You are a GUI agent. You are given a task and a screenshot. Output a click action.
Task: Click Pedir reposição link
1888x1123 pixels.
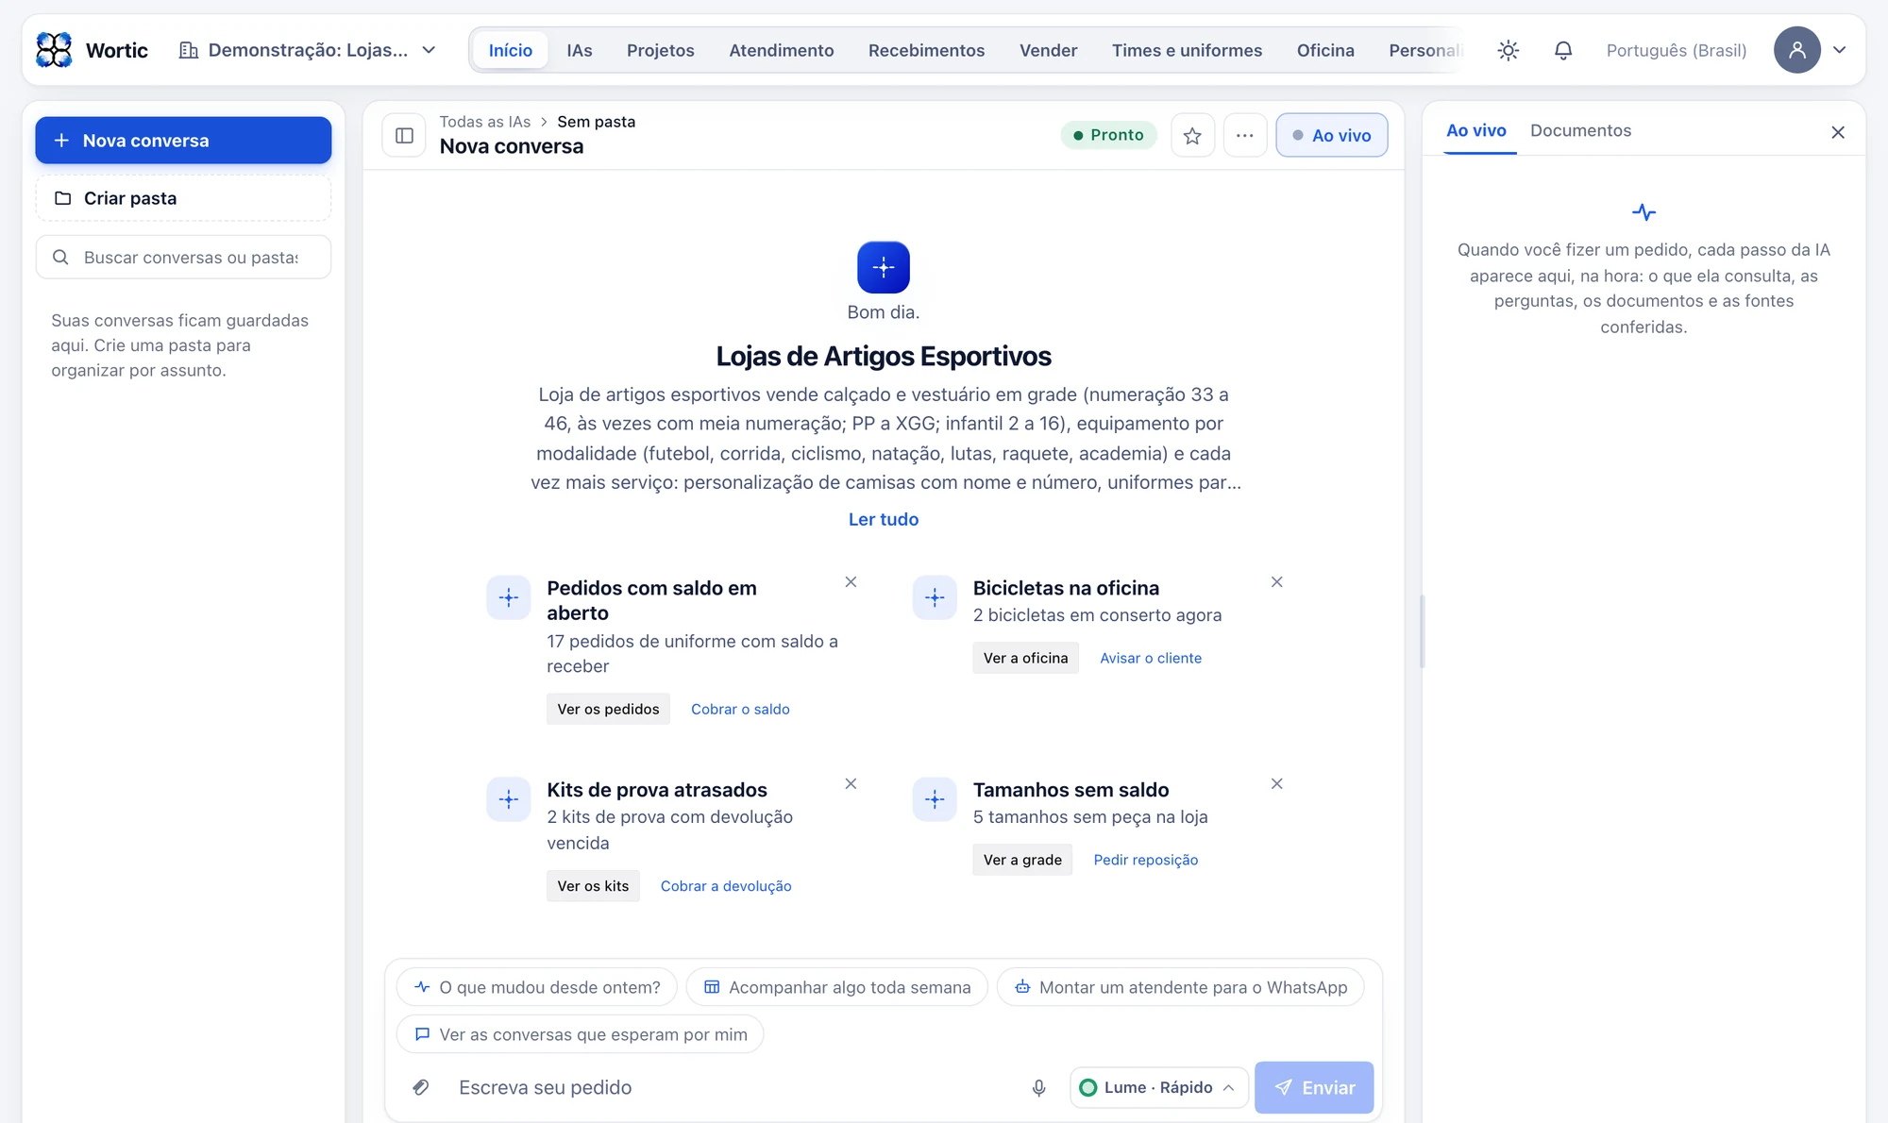coord(1146,860)
